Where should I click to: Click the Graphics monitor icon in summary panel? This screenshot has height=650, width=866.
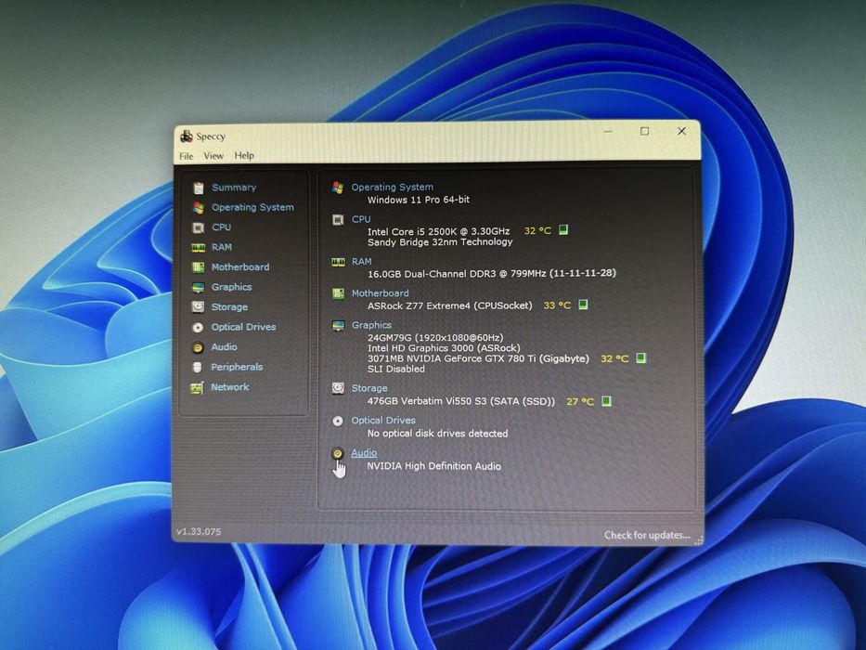[x=338, y=326]
